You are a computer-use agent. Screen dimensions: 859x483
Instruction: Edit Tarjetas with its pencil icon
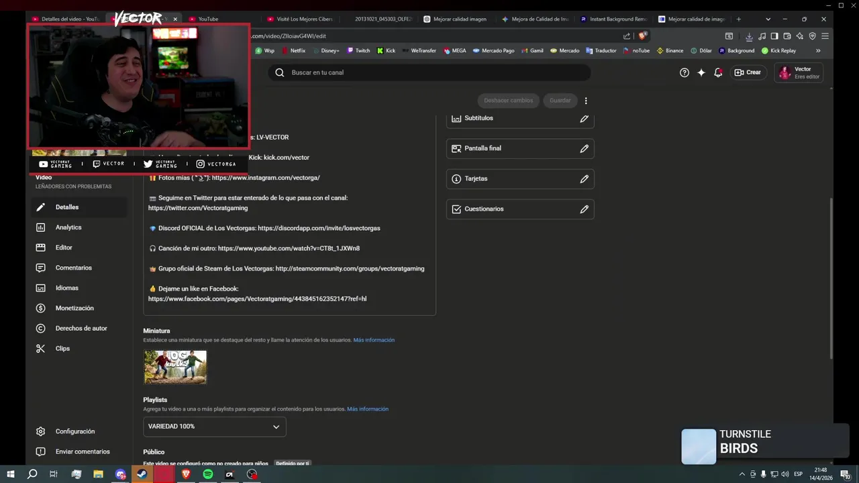(x=585, y=178)
